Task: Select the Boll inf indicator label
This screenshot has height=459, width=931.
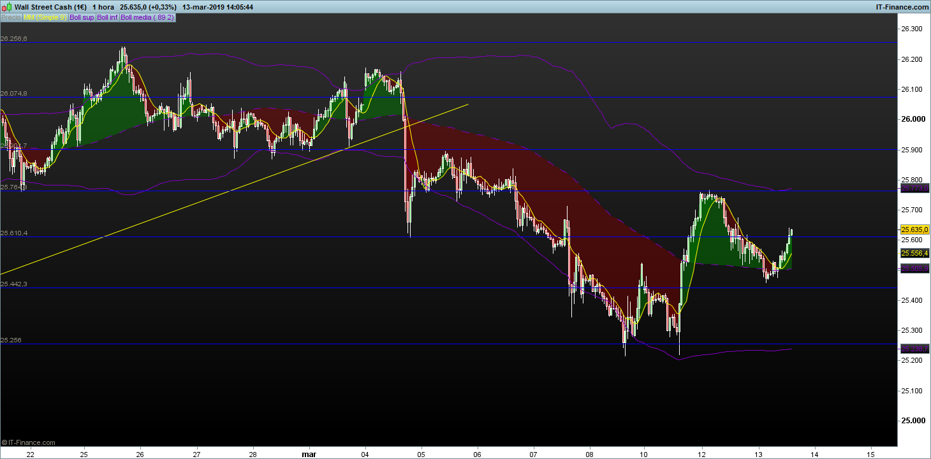Action: (x=107, y=18)
